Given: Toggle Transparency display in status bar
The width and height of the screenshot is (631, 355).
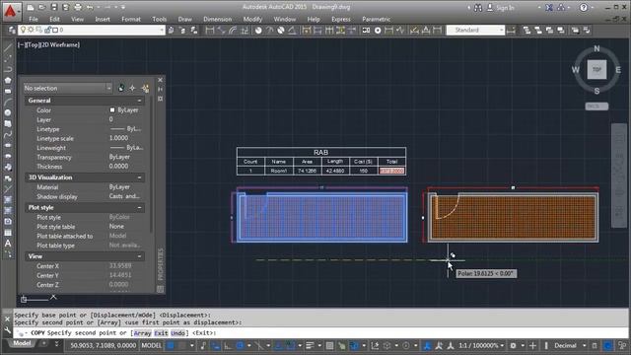Looking at the screenshot, I should (x=329, y=345).
